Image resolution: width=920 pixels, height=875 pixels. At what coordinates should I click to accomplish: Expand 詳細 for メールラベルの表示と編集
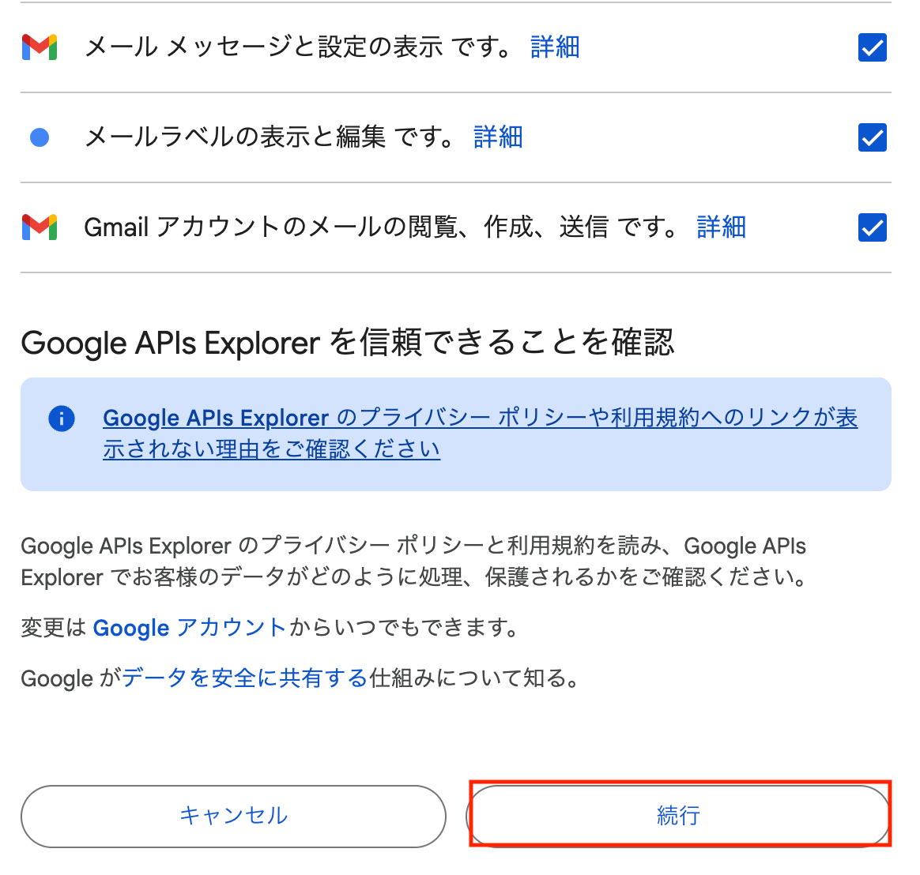point(498,137)
